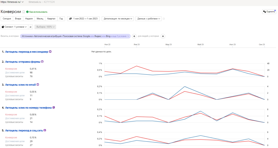Viewport: 278px width, 148px height.
Task: Select the Вчера period tab
Action: coord(18,19)
